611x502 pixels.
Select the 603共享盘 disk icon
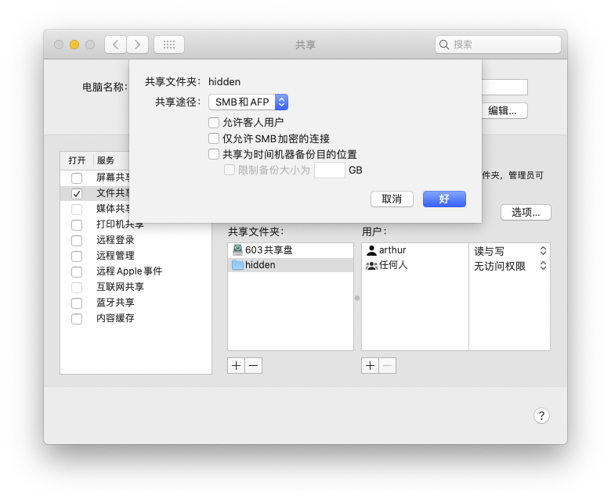238,250
